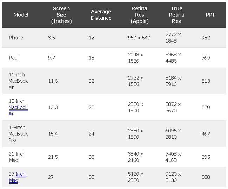
Task: Click the 11-inch MacBook Air cell
Action: (18, 81)
